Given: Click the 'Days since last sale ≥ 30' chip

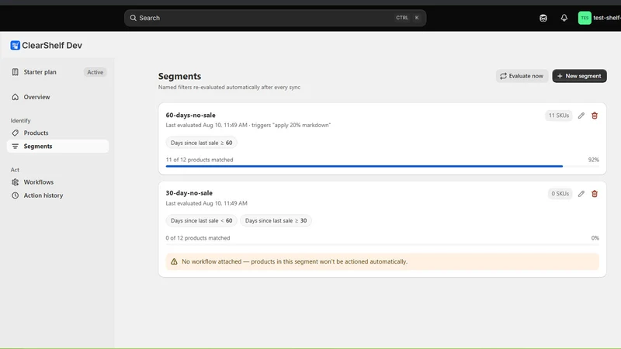Looking at the screenshot, I should tap(276, 221).
